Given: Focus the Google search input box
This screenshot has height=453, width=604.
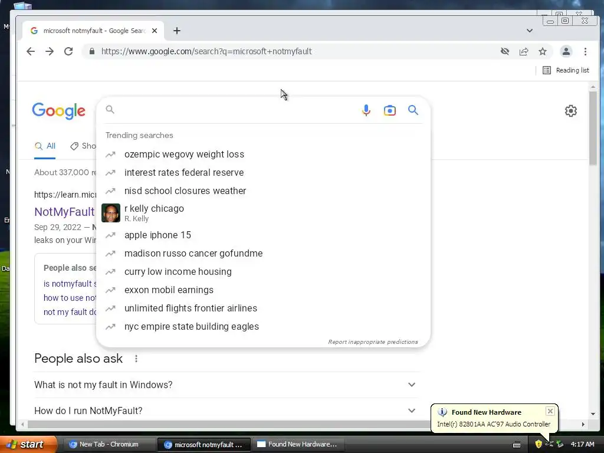Looking at the screenshot, I should click(x=235, y=110).
